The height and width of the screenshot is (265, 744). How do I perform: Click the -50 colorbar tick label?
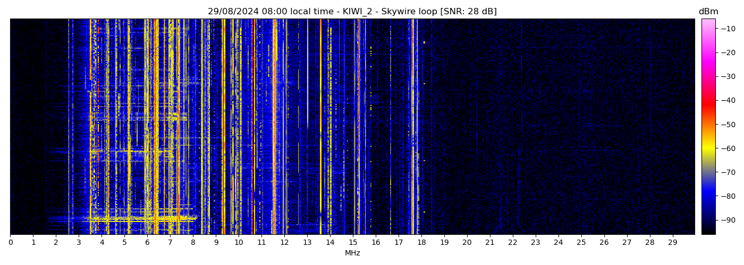click(x=728, y=125)
